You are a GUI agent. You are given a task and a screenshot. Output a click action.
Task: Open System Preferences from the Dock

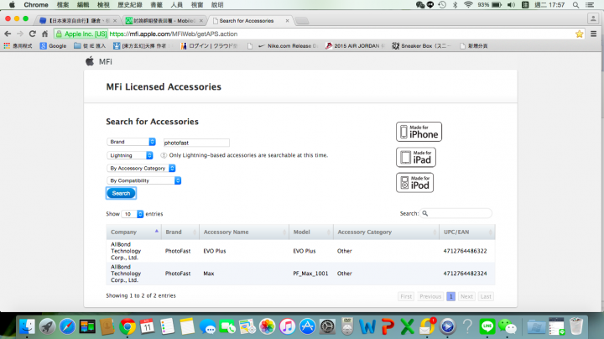pos(327,326)
